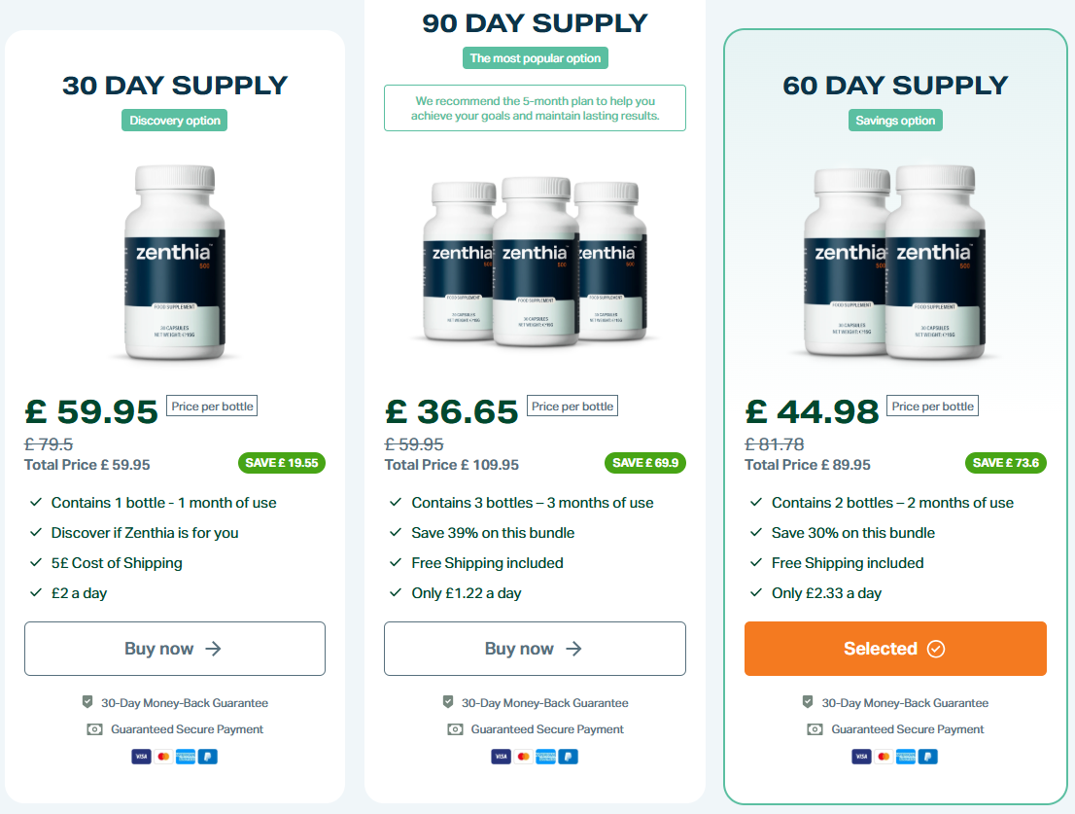Click the Discovery option badge
This screenshot has width=1075, height=814.
pyautogui.click(x=175, y=121)
